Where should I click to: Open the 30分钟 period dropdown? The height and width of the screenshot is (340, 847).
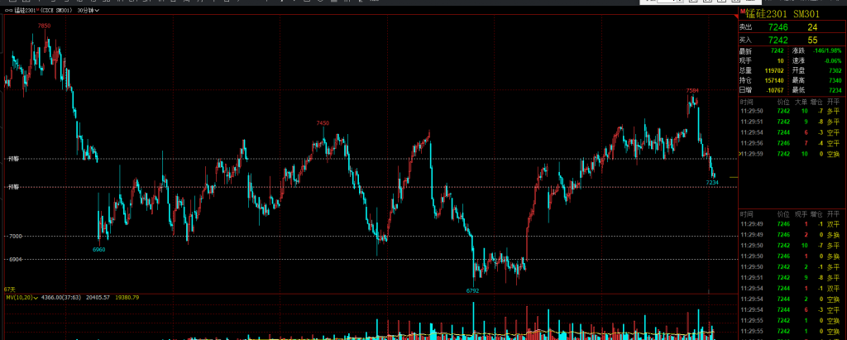tap(87, 12)
